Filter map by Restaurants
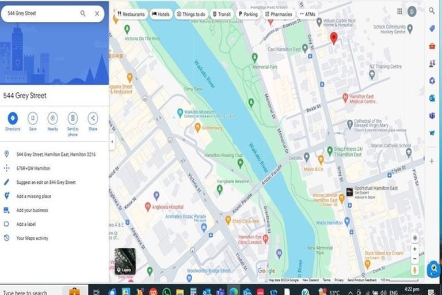The image size is (442, 295). click(131, 14)
